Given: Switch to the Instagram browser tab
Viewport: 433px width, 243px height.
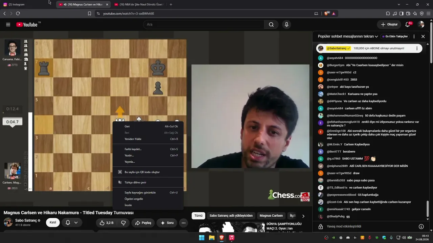Looking at the screenshot, I should coord(27,4).
